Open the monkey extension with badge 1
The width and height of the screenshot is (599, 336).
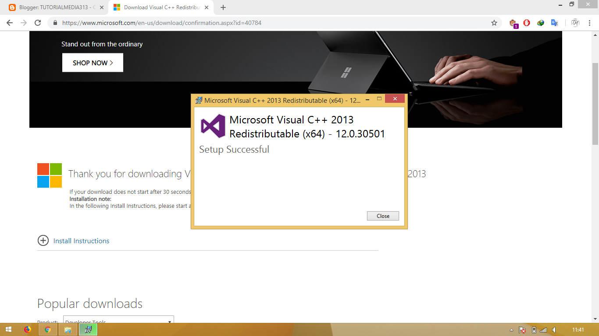513,23
